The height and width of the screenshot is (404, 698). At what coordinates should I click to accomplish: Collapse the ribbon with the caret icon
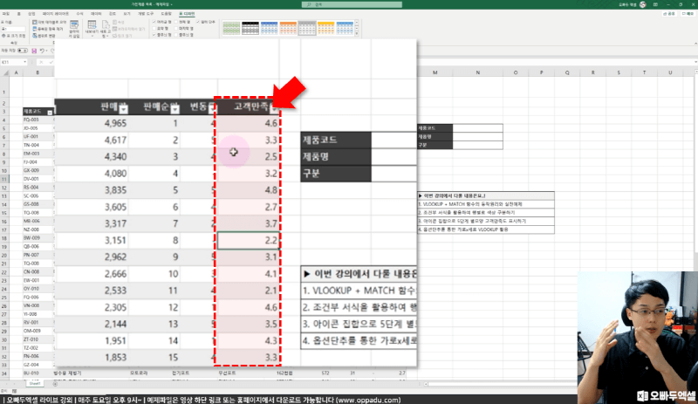tap(695, 44)
